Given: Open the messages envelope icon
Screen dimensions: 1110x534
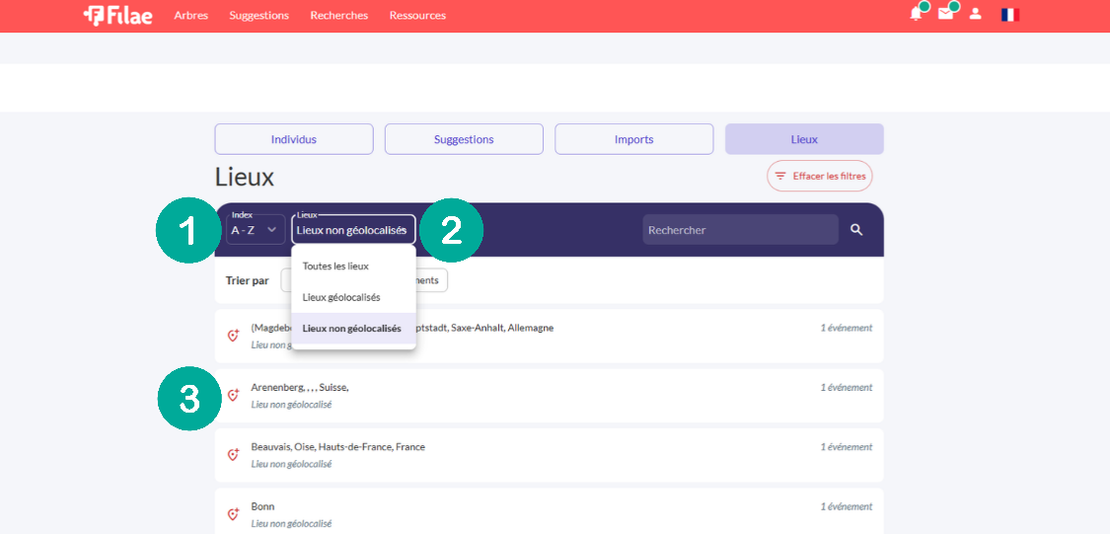Looking at the screenshot, I should coord(945,14).
